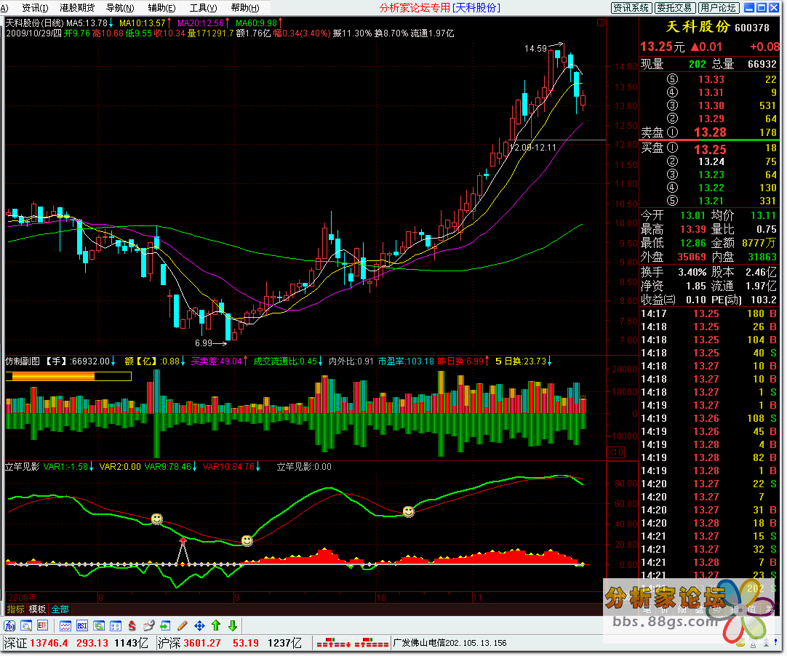
Task: Select the RSI indicator icon
Action: 81,626
